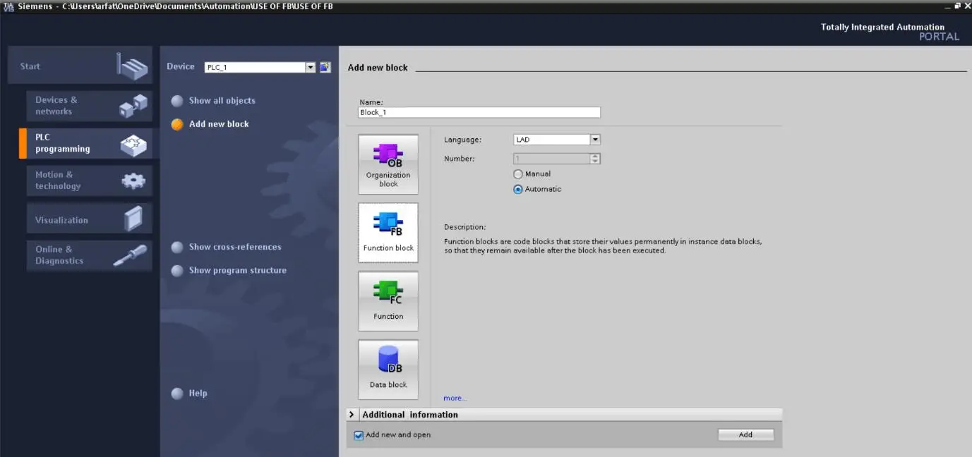Open Motion & technology portal

coord(89,181)
